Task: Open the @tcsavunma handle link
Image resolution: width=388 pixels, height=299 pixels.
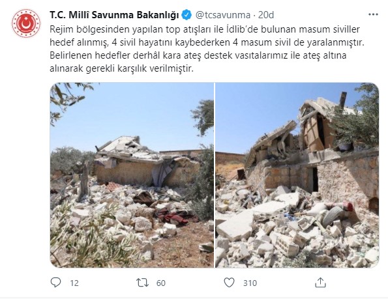Action: point(223,15)
